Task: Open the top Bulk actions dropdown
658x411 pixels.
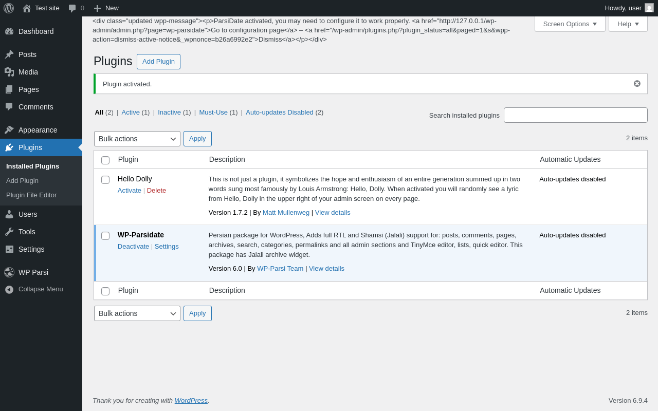Action: tap(137, 139)
